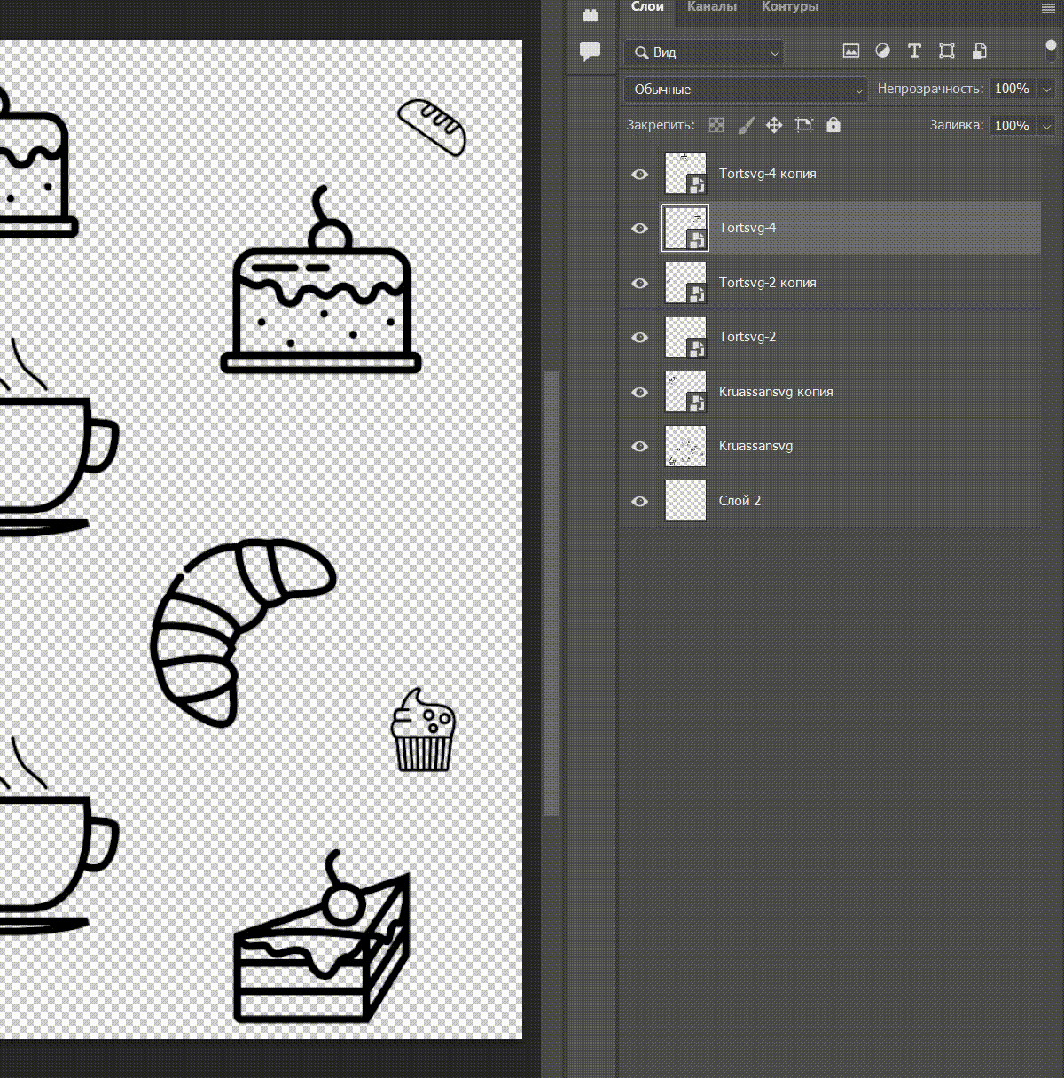
Task: Hide the Tortsvg-4 layer
Action: tap(639, 229)
